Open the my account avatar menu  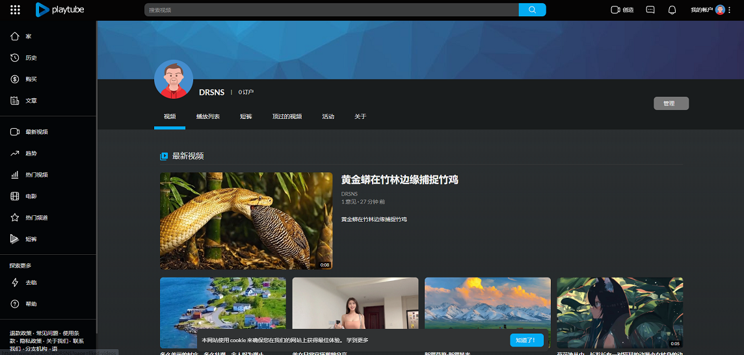click(720, 10)
